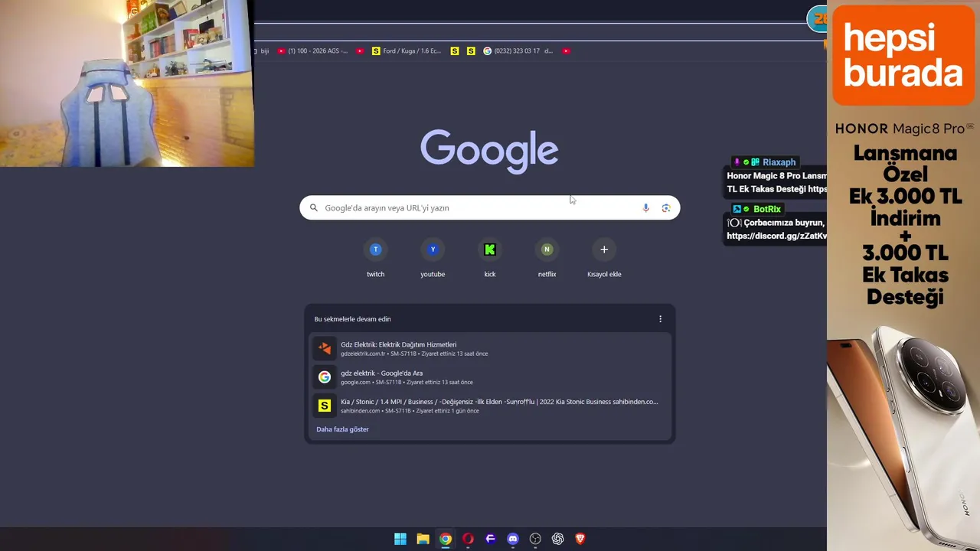Image resolution: width=980 pixels, height=551 pixels.
Task: Open the biji bookmark
Action: click(x=261, y=51)
